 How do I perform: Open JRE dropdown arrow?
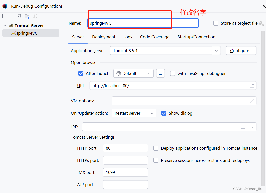click(252, 127)
